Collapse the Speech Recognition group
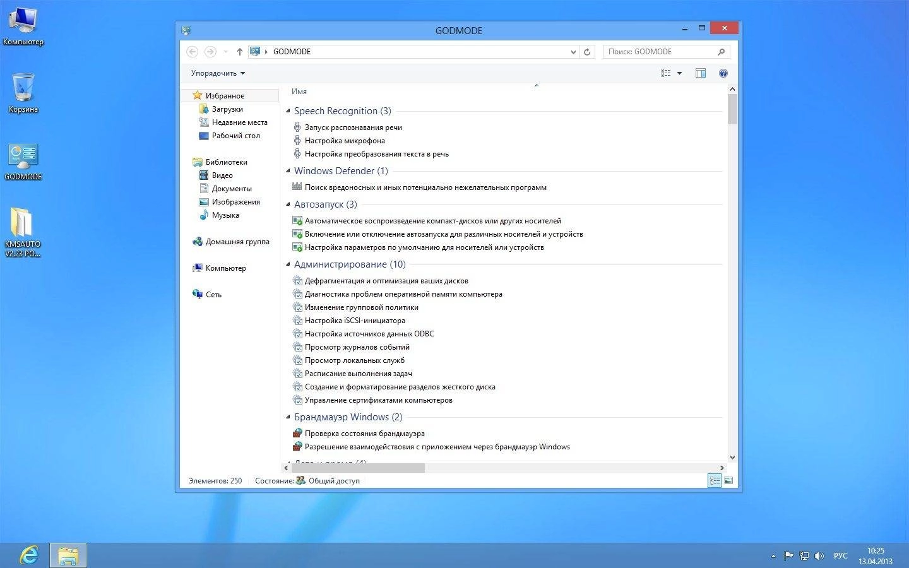Viewport: 909px width, 568px height. tap(288, 111)
